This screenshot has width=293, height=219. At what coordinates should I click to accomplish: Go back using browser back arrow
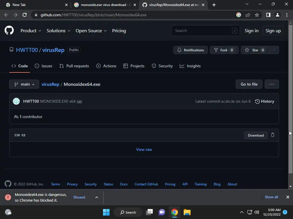(6, 15)
